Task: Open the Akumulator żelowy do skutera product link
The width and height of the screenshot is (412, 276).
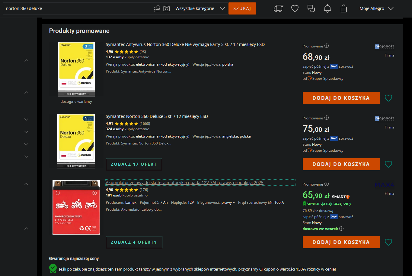Action: (184, 183)
